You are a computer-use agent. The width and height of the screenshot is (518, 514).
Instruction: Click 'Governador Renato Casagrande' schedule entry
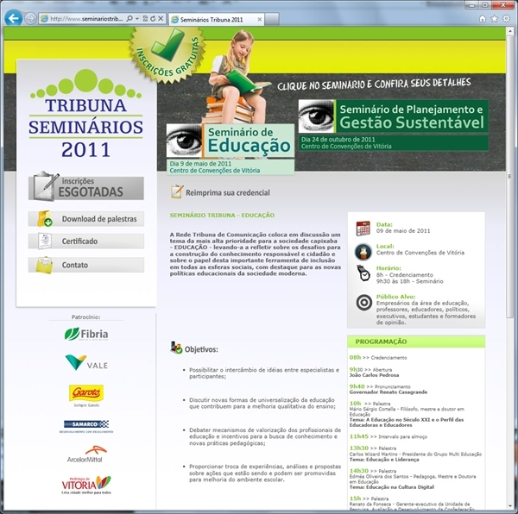pyautogui.click(x=388, y=392)
